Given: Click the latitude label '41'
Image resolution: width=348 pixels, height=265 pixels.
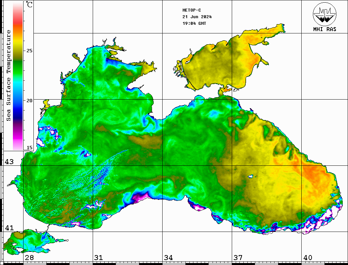Looking at the screenshot, I should pos(9,228).
